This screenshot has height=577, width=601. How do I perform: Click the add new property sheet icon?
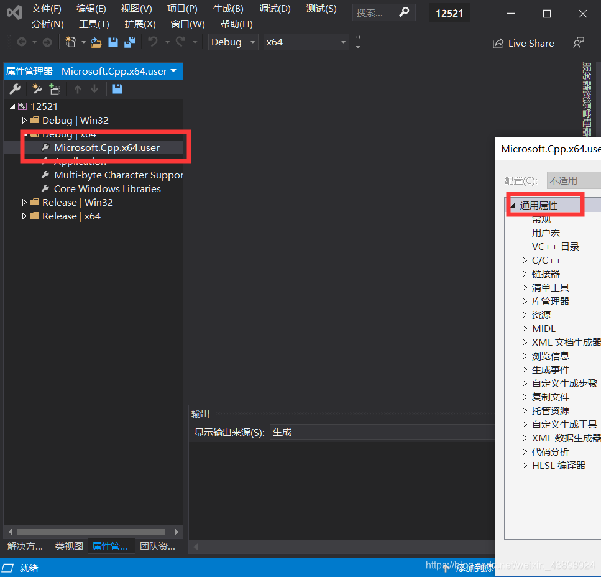click(37, 89)
